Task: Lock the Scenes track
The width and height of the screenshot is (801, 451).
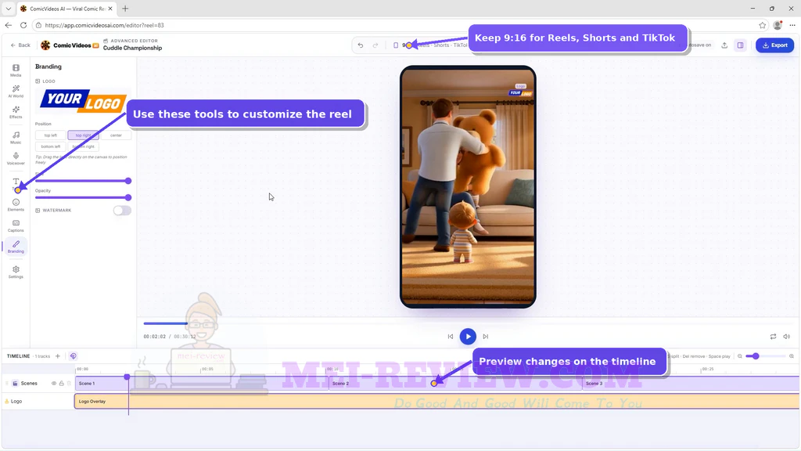Action: point(61,383)
